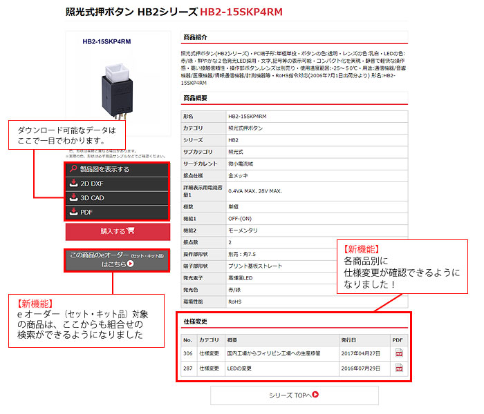484x414 pixels.
Task: Select the 接点仕様 value 金メッキ
Action: click(x=238, y=175)
